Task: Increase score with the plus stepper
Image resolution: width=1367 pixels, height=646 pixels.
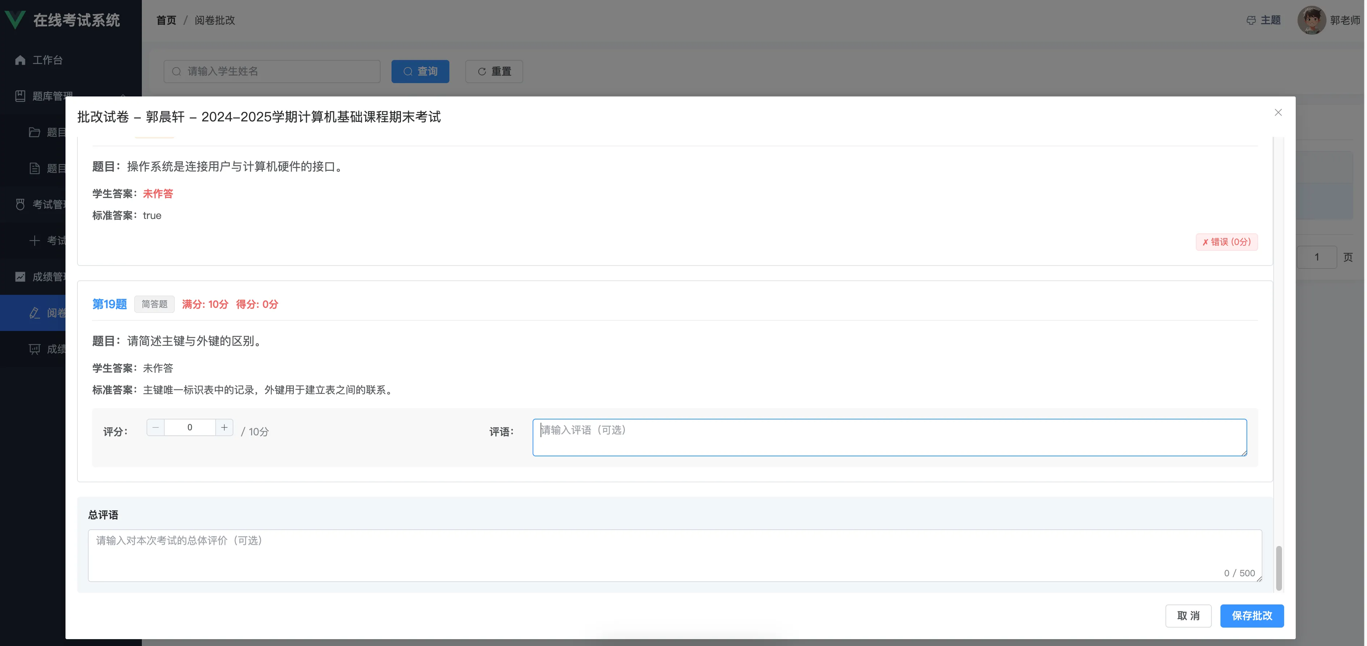Action: [x=224, y=427]
